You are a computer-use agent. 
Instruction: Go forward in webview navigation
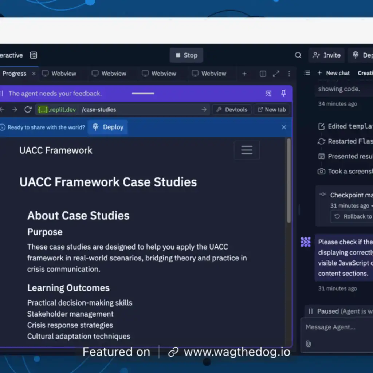click(15, 110)
